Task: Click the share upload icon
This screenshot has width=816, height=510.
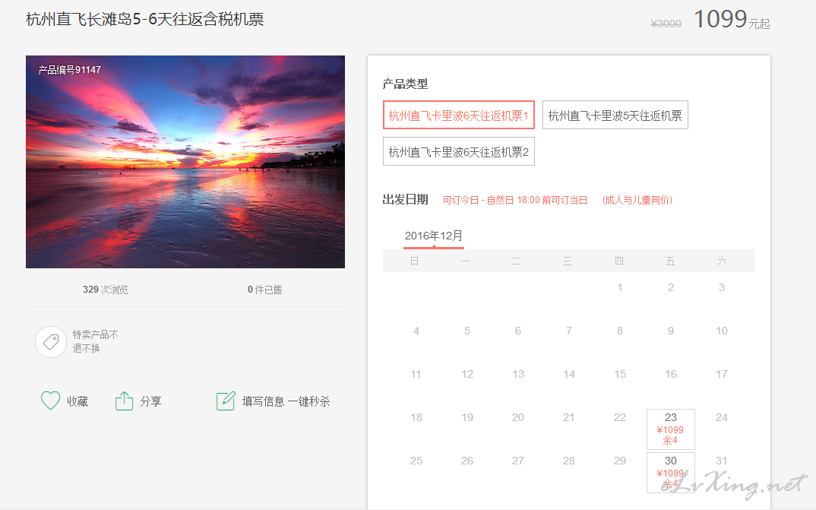Action: [124, 401]
